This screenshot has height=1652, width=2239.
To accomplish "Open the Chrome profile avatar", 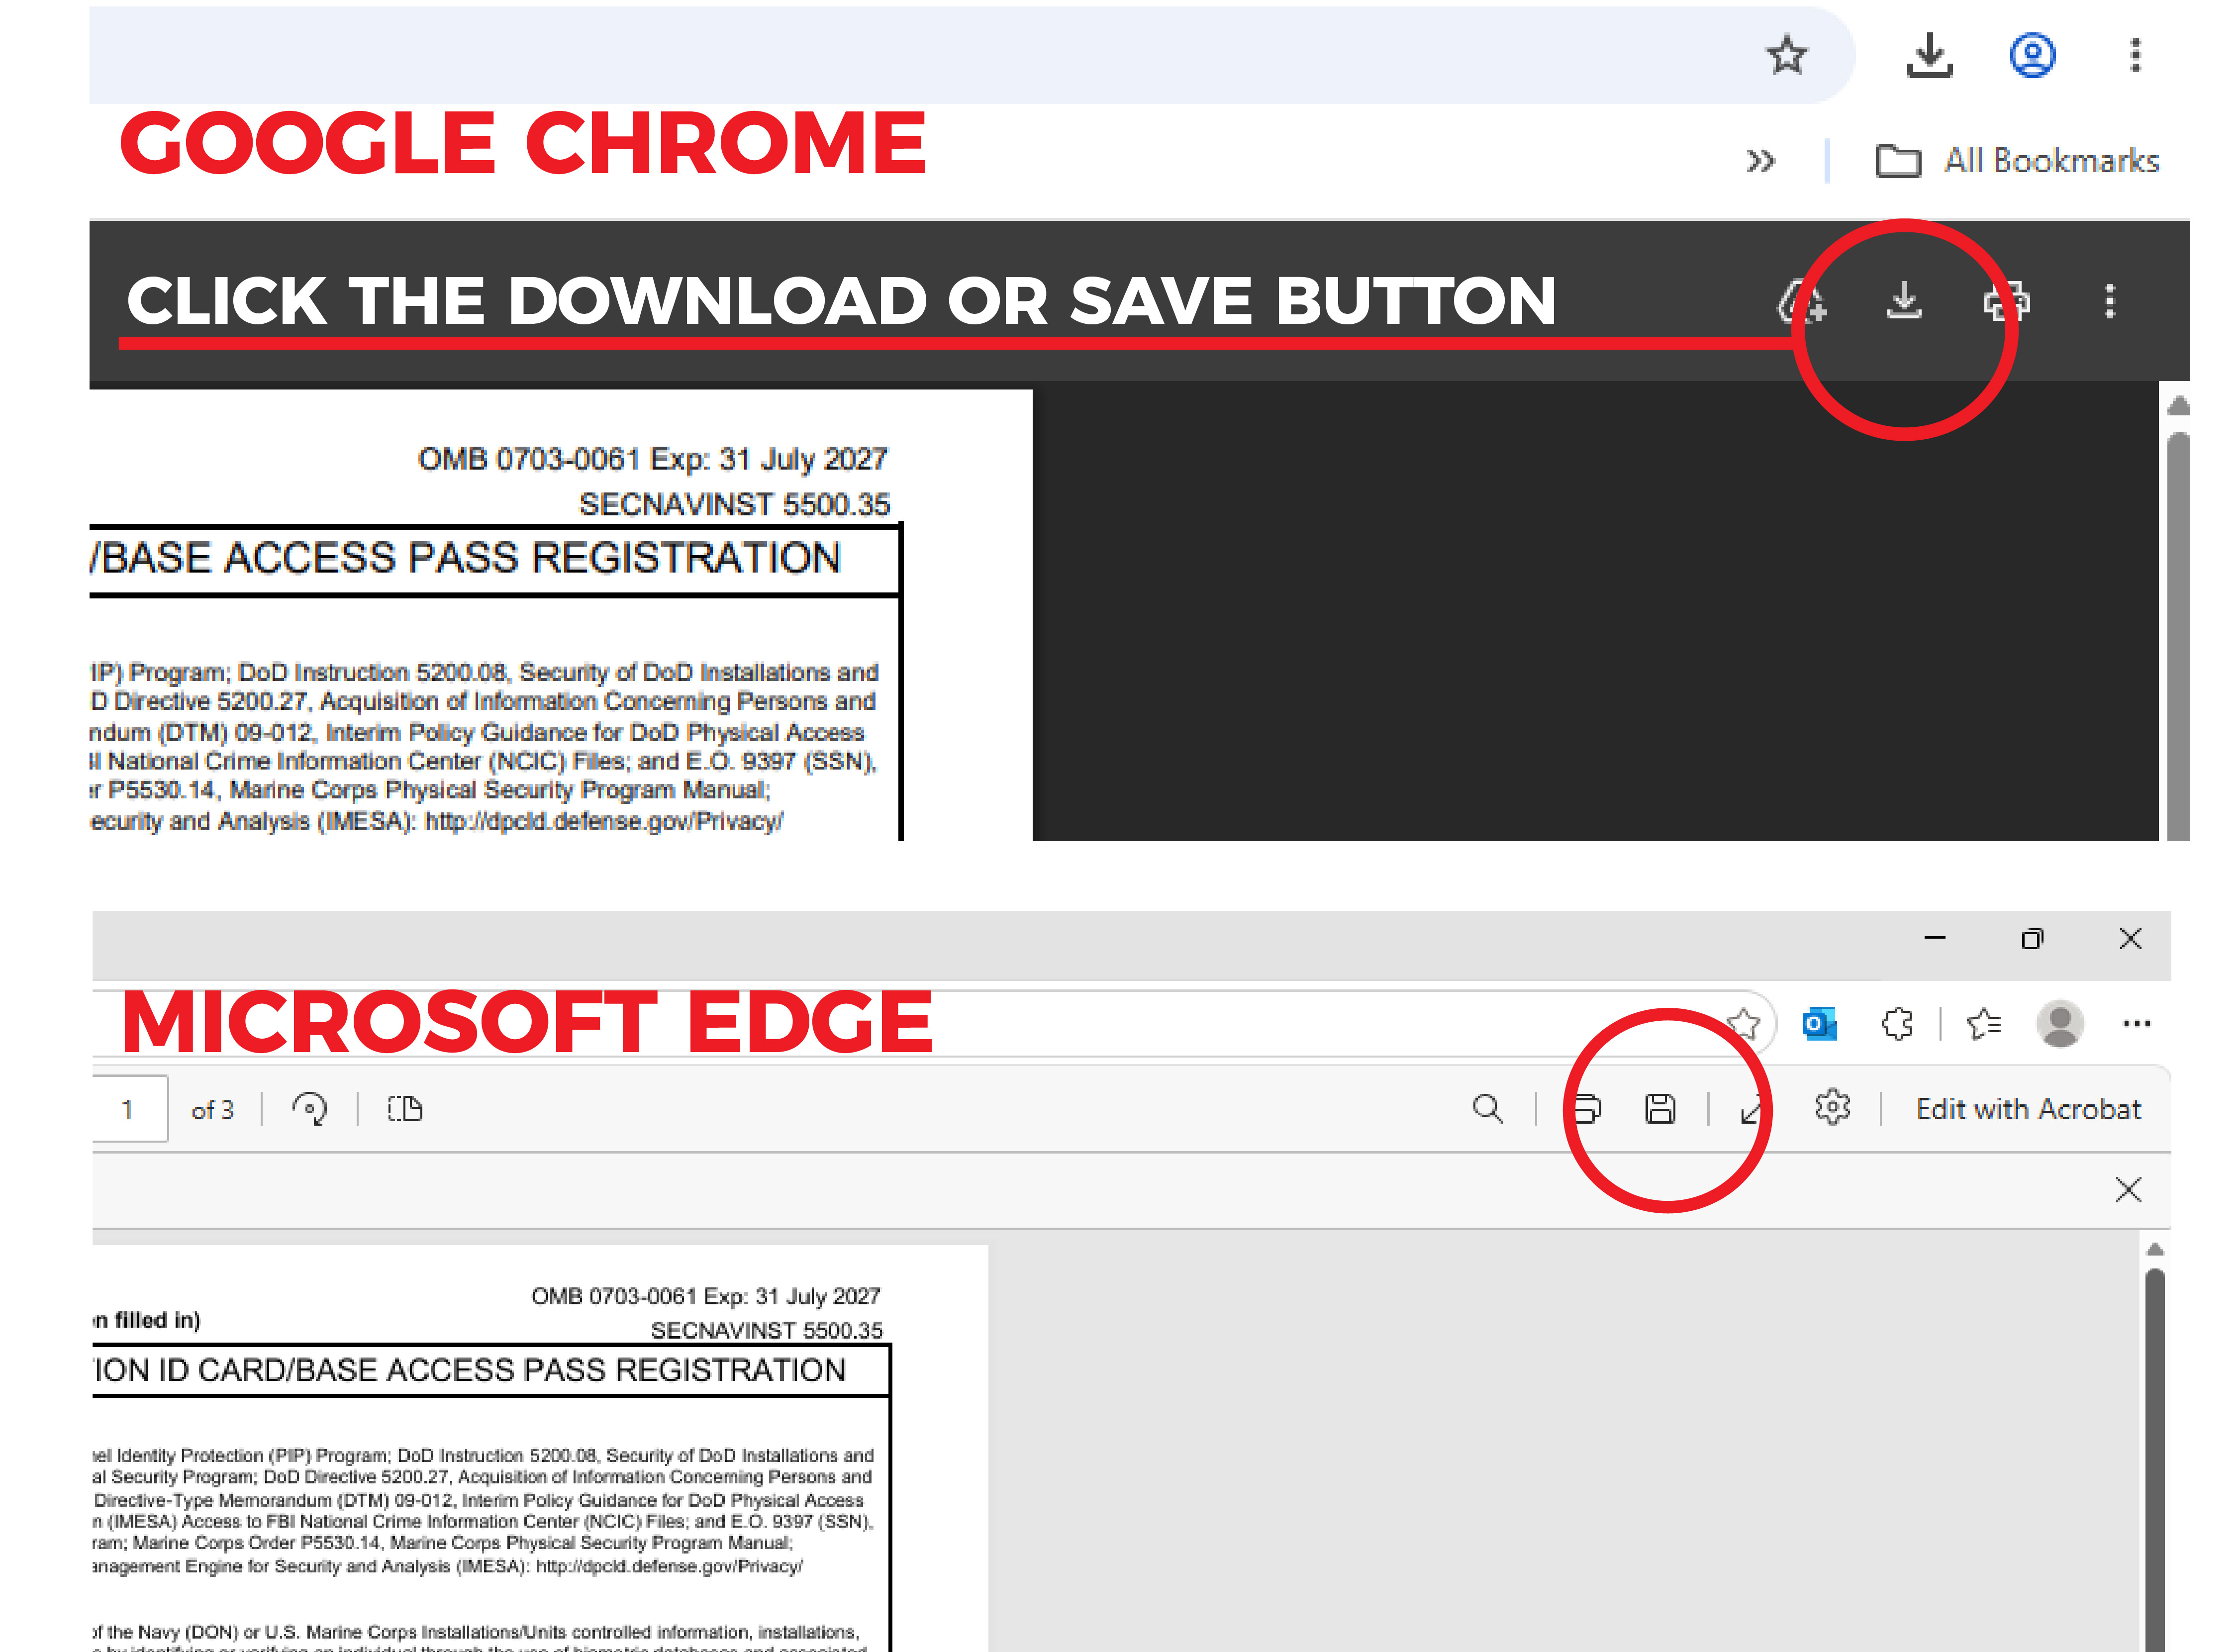I will tap(2032, 55).
